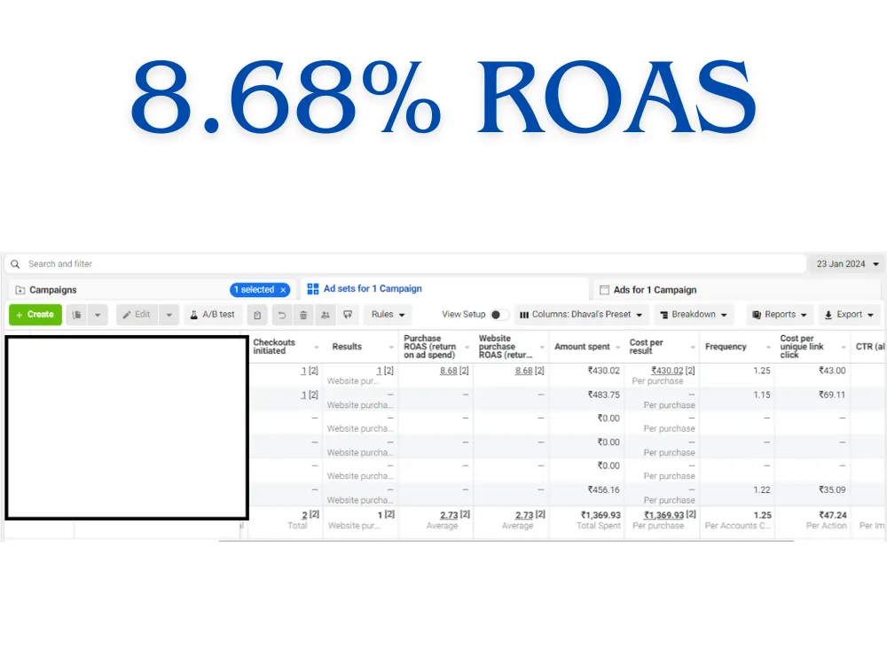Click the ₹47.24 Per Action total

[833, 515]
